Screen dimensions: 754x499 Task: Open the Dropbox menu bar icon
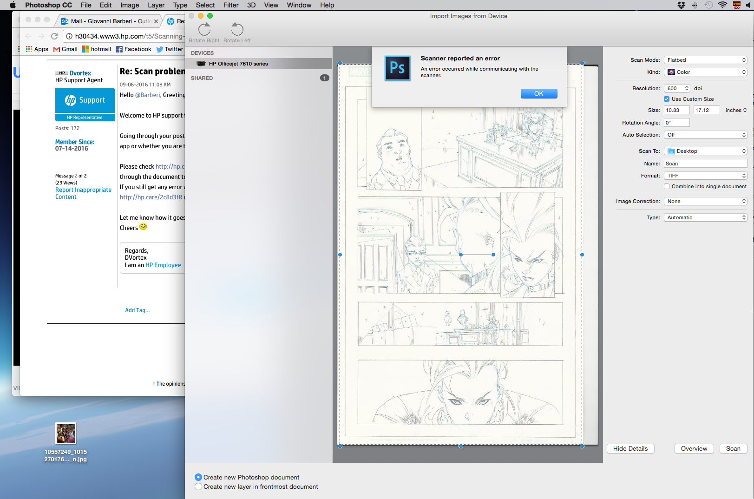click(681, 5)
